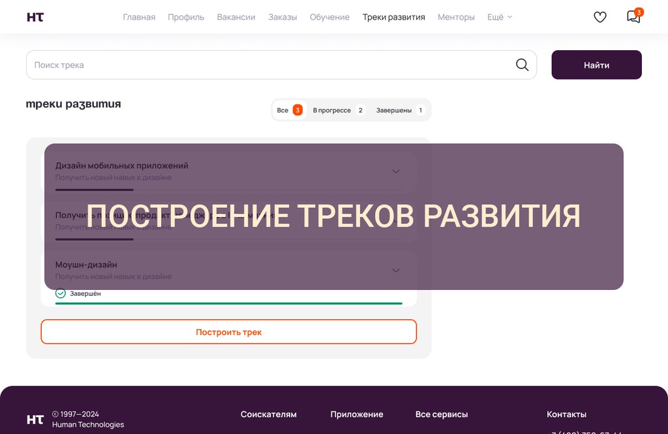Click the magnifier icon in the search field
The image size is (668, 434).
522,65
